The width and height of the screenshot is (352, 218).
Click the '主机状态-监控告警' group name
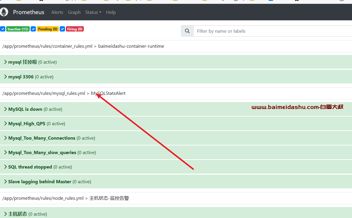(x=109, y=198)
